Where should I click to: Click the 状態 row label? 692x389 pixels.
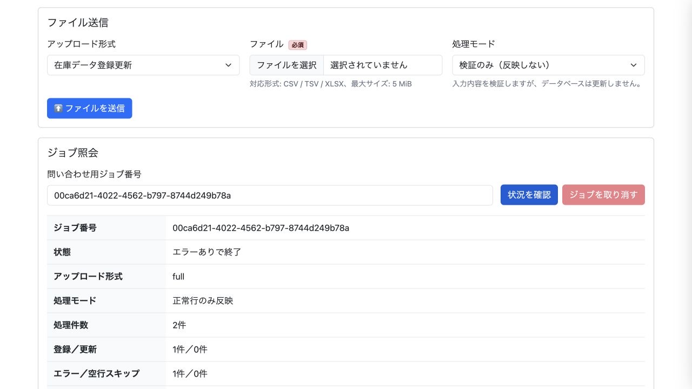tap(62, 252)
